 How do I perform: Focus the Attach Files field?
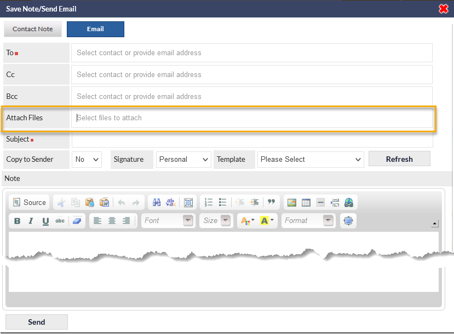pyautogui.click(x=251, y=118)
